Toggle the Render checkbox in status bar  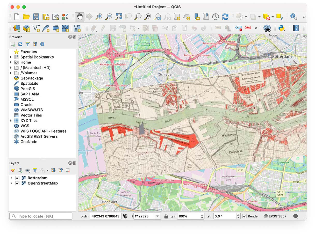click(244, 216)
